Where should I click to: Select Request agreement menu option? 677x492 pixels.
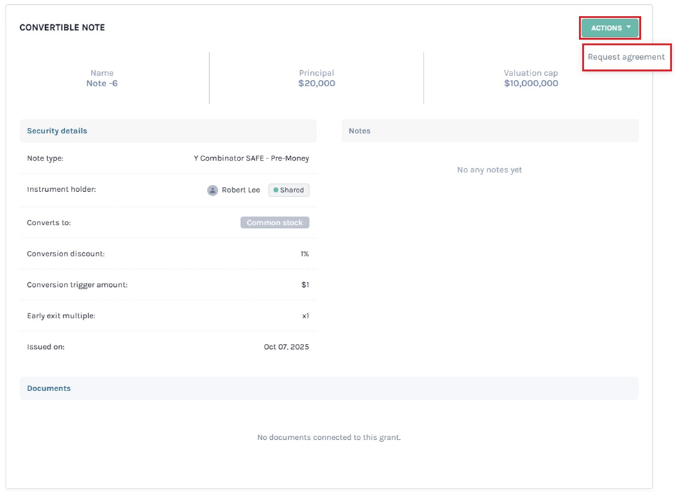[626, 57]
